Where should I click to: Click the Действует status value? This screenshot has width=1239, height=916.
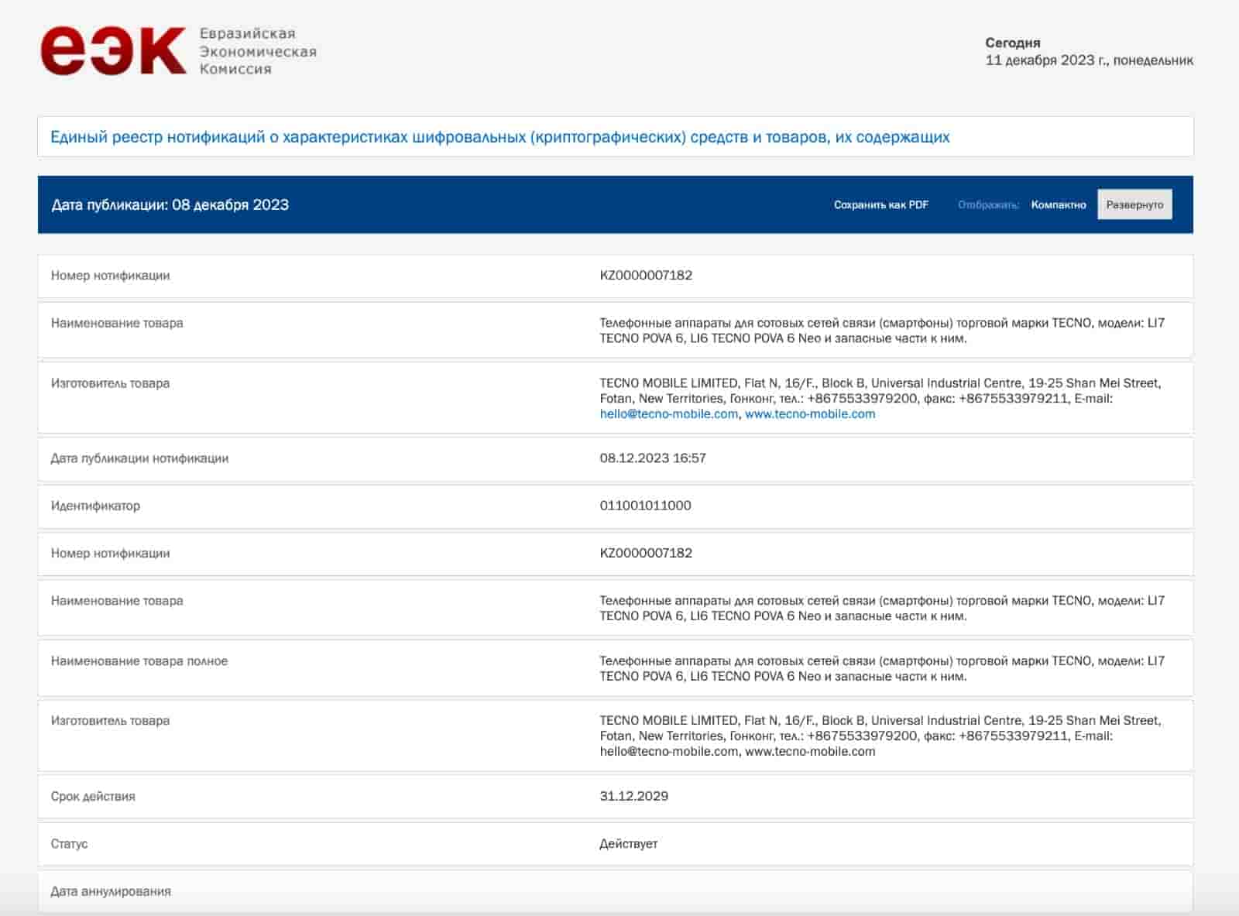click(x=628, y=844)
